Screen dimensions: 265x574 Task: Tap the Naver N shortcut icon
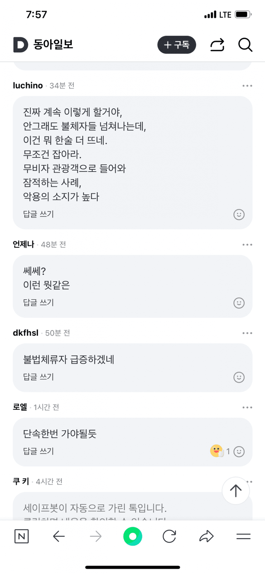[x=22, y=536]
